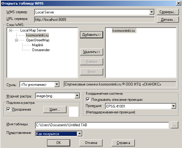Viewport: 182px width, 148px height.
Task: Expand the Формат растра image/png dropdown
Action: (77, 96)
